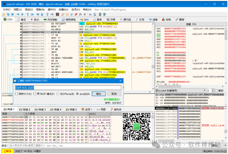Click the 地址 column header in dump
This screenshot has width=228, height=154.
[13, 114]
